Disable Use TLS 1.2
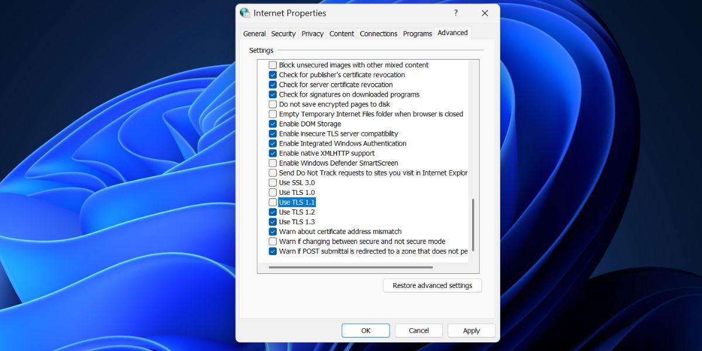 pos(273,212)
